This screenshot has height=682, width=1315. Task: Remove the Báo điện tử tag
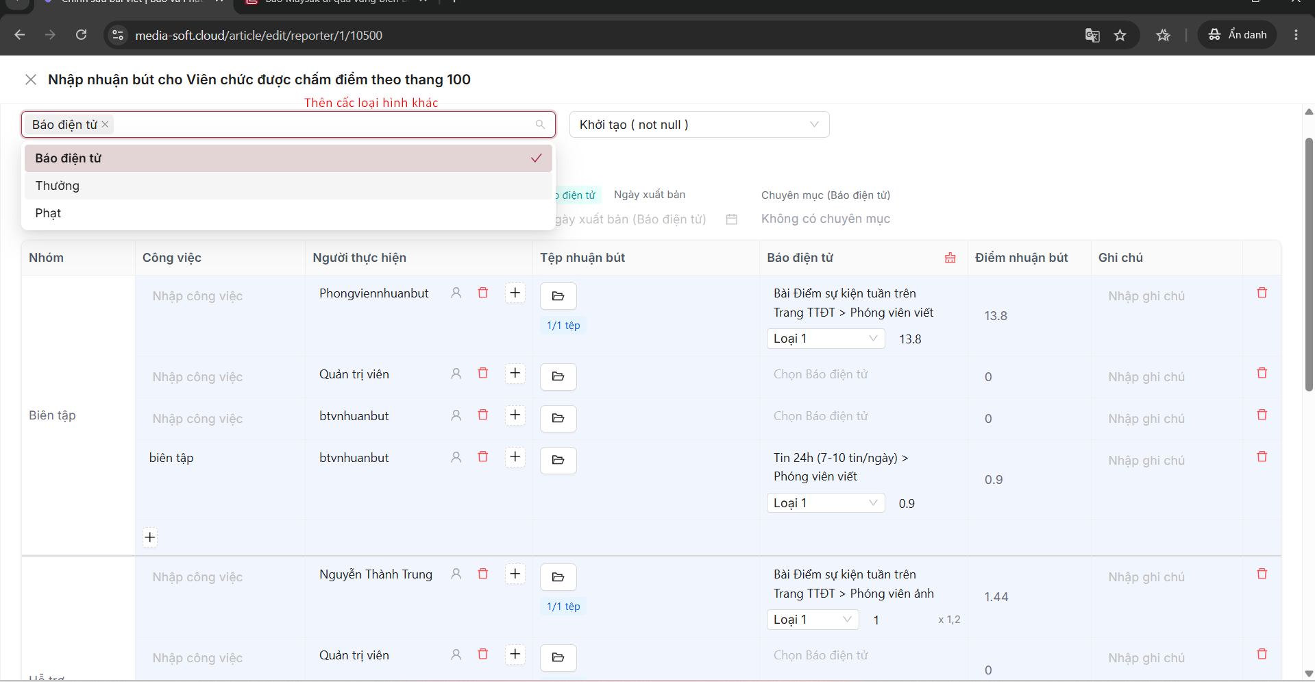(x=105, y=124)
